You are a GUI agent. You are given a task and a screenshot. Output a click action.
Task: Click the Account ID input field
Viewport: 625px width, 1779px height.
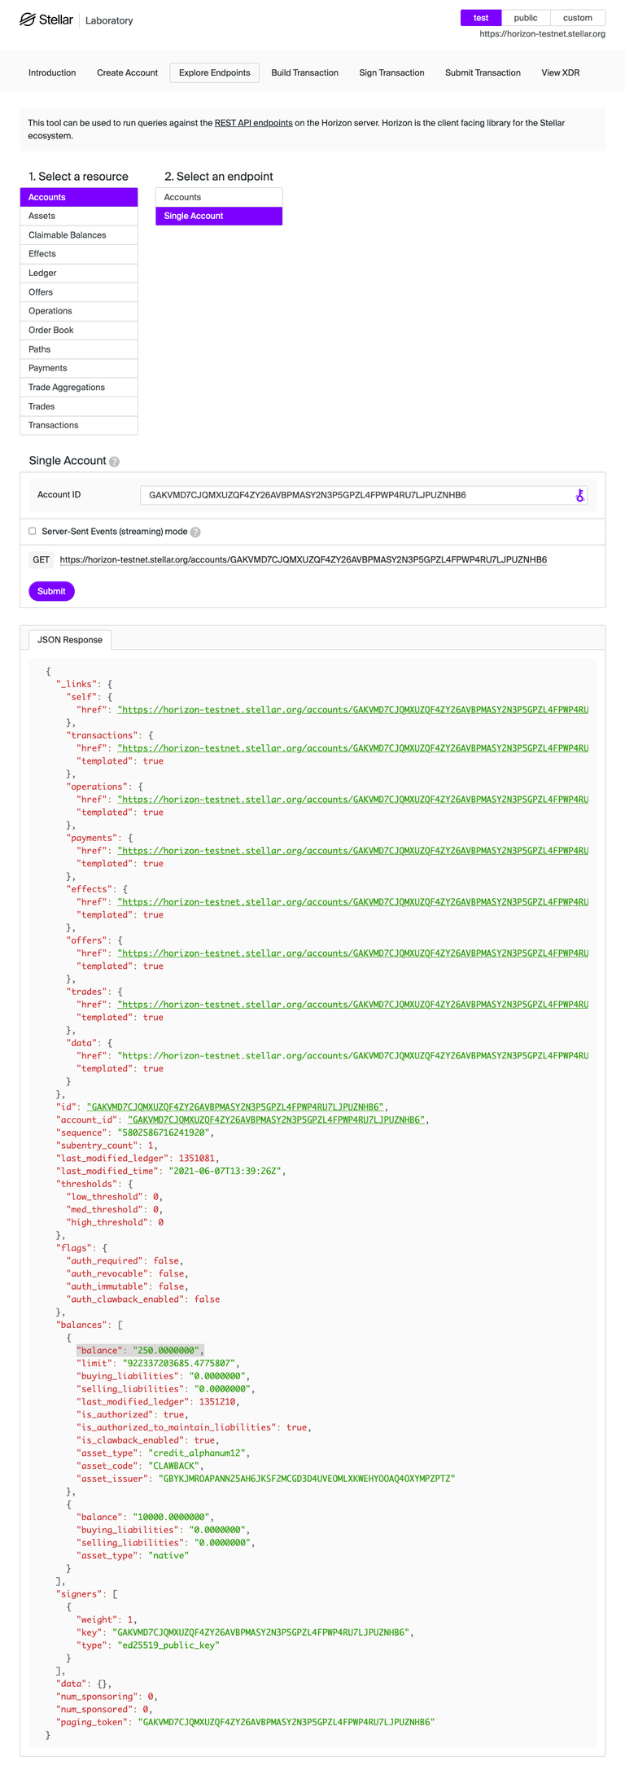364,495
